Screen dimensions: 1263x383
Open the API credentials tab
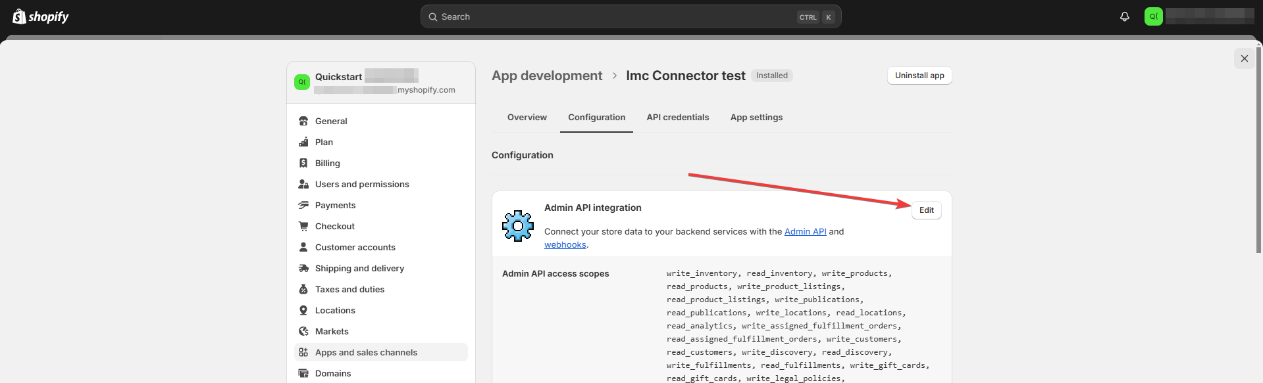677,117
